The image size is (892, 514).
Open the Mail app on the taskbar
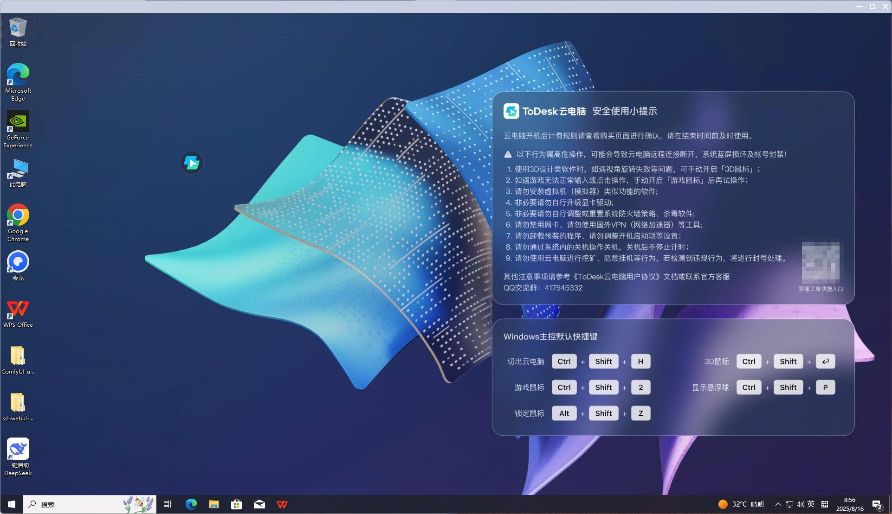click(x=259, y=504)
